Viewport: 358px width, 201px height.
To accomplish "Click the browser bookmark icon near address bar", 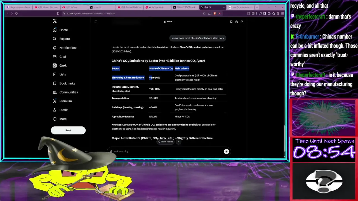I will [58, 13].
